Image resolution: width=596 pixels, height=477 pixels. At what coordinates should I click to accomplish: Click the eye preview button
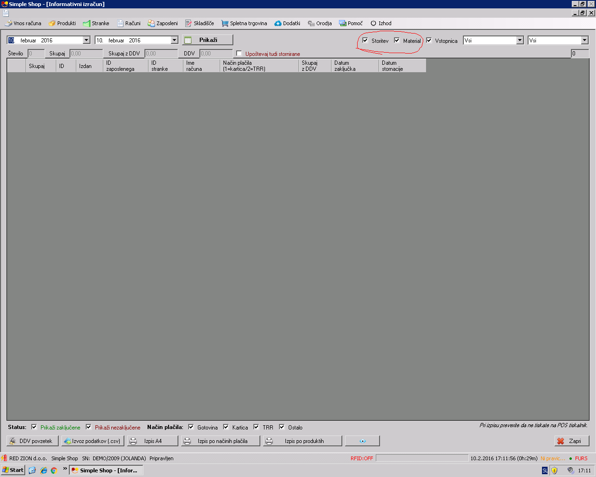coord(362,441)
